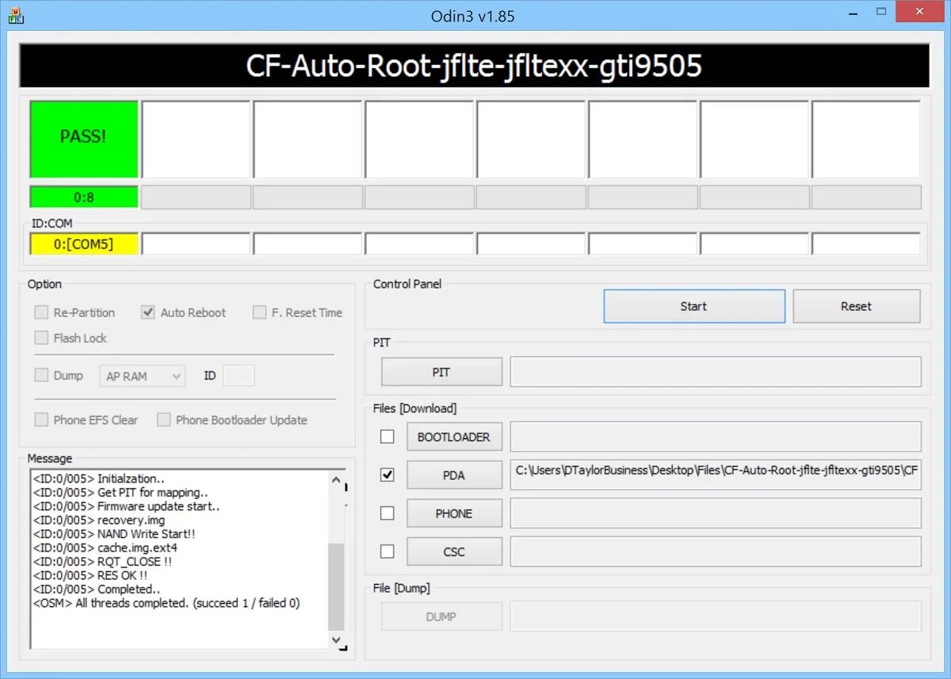Pick a CSC file
Viewport: 951px width, 679px height.
[x=454, y=551]
